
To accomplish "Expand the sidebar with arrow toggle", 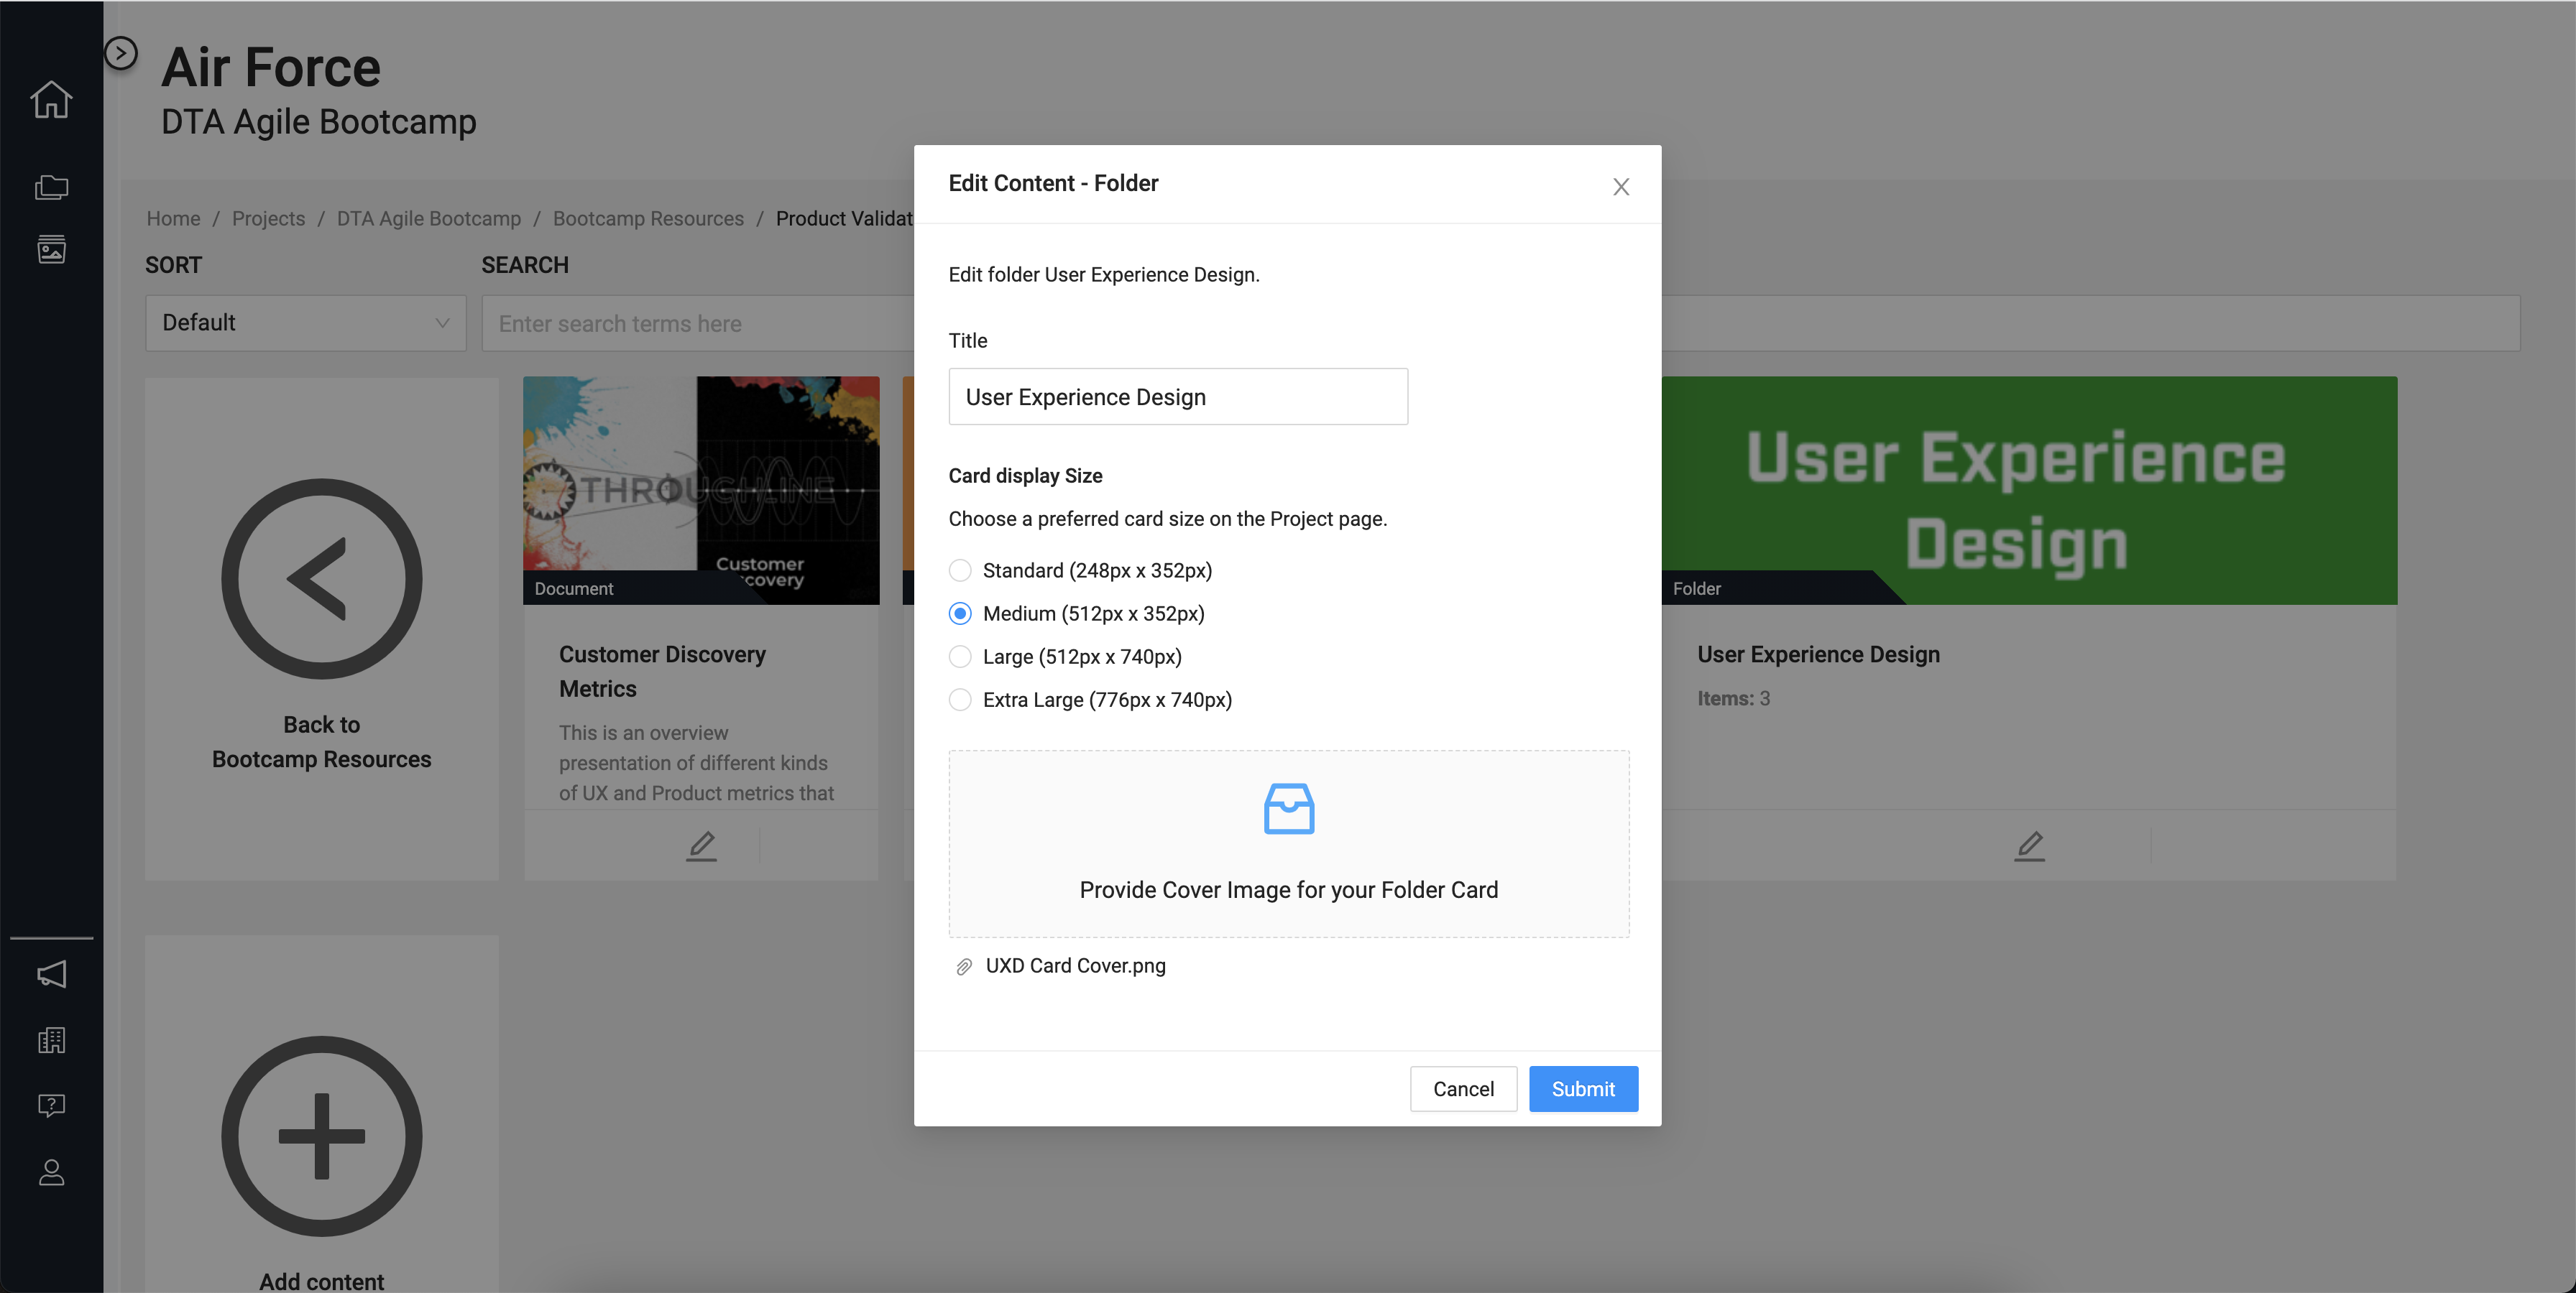I will point(121,53).
